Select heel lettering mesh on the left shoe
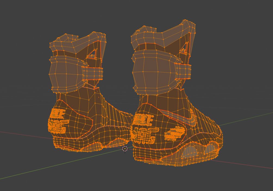The width and height of the screenshot is (273, 191). pos(58,121)
